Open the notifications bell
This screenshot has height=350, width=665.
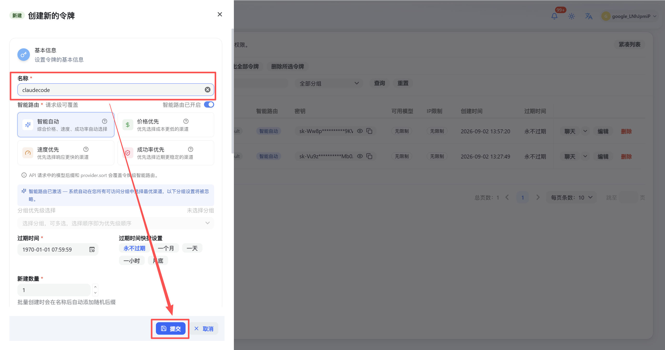[554, 16]
